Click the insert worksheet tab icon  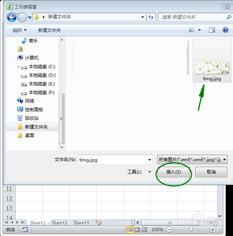click(99, 223)
